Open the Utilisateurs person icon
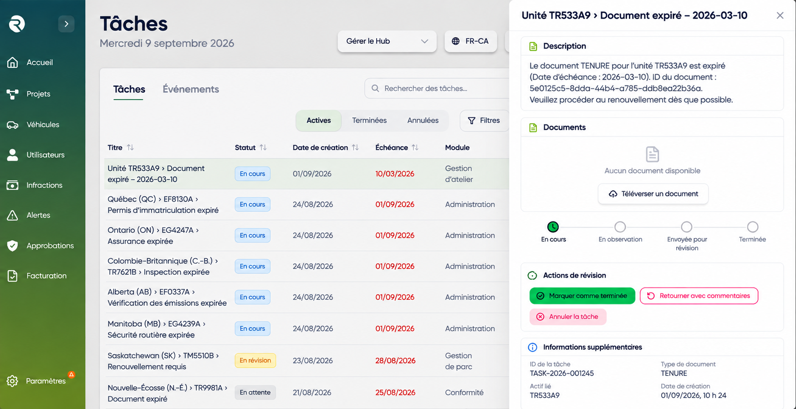This screenshot has width=796, height=409. (13, 155)
